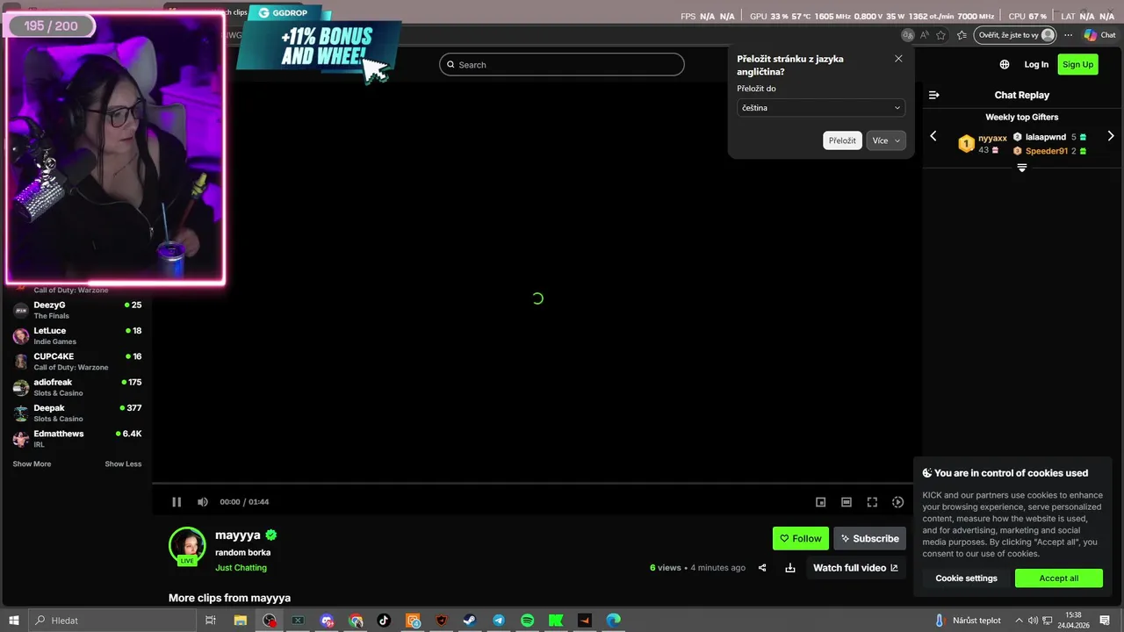This screenshot has height=632, width=1124.
Task: Open the notification center on the taskbar
Action: pos(1105,621)
